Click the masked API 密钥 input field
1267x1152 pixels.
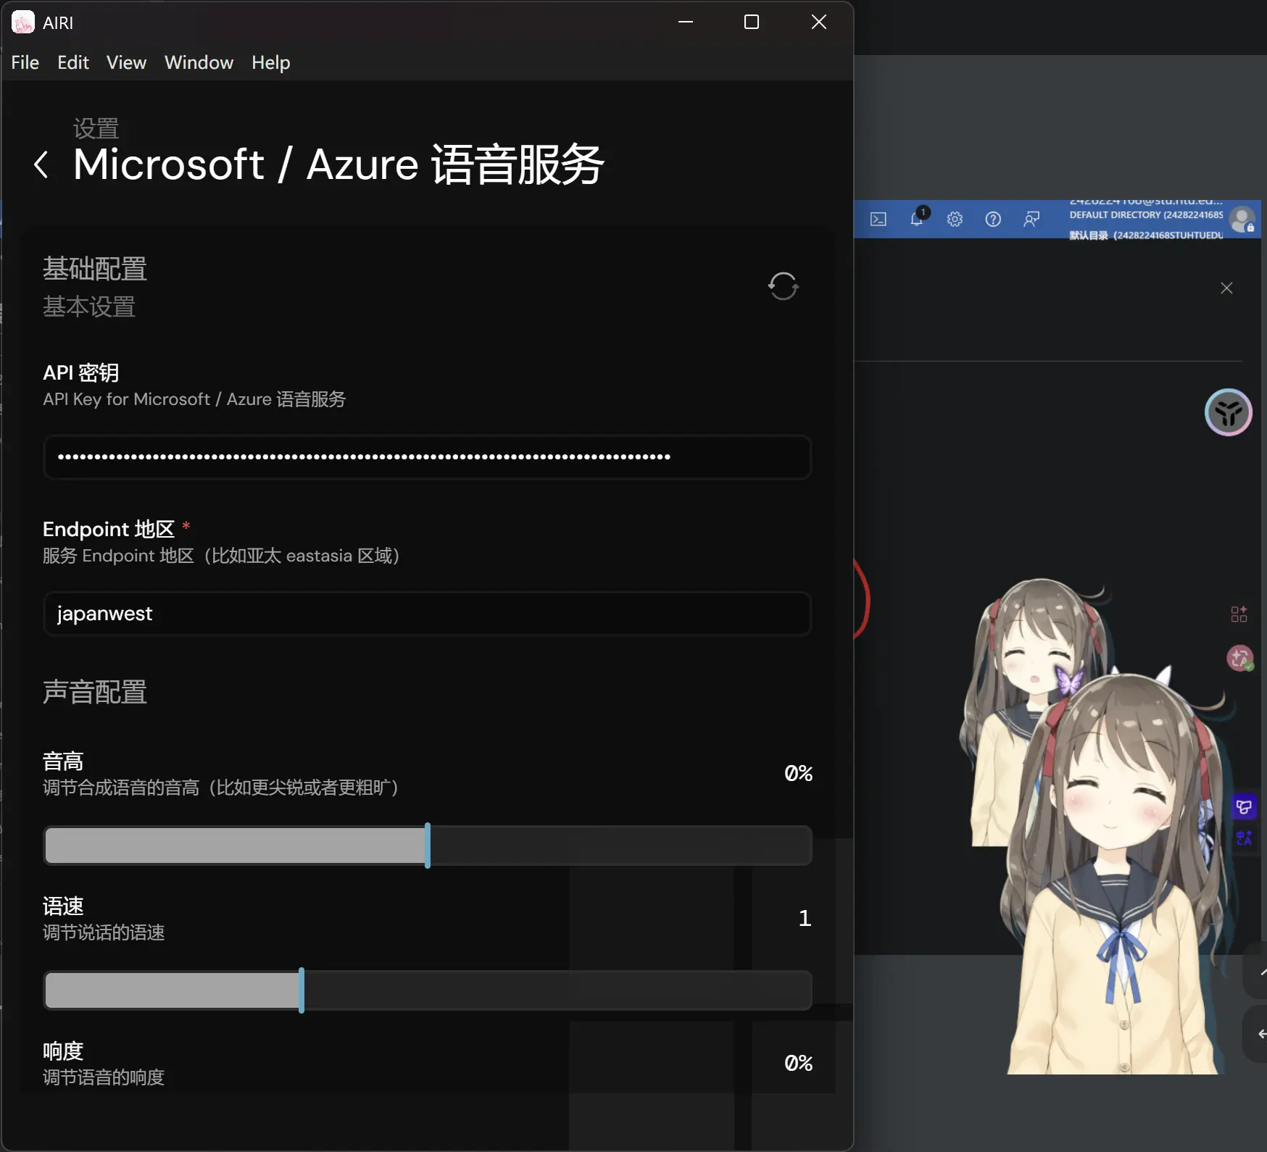point(428,457)
